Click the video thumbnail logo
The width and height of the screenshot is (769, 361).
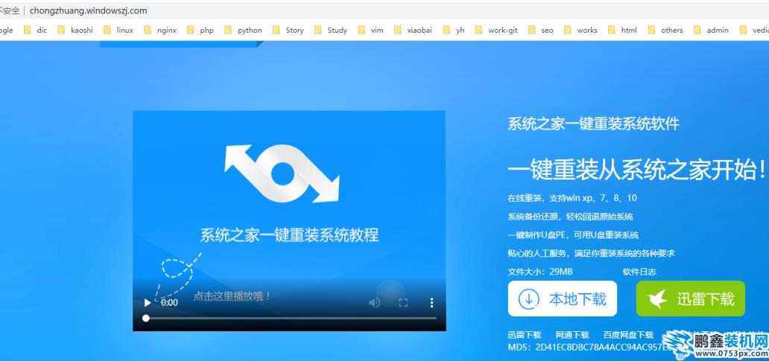pyautogui.click(x=282, y=173)
